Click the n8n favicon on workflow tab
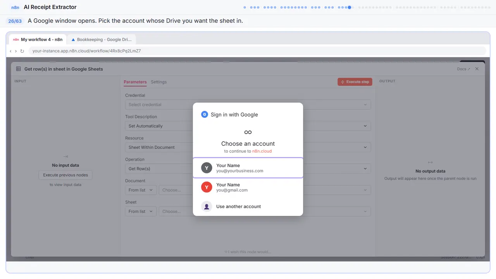This screenshot has width=496, height=279. (x=16, y=40)
